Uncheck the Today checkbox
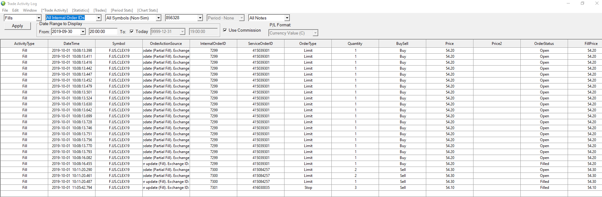The image size is (602, 197). coord(132,31)
